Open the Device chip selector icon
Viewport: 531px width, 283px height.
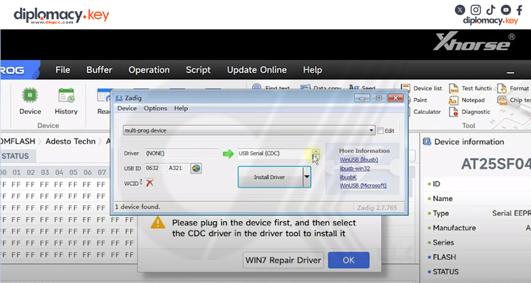[x=30, y=95]
